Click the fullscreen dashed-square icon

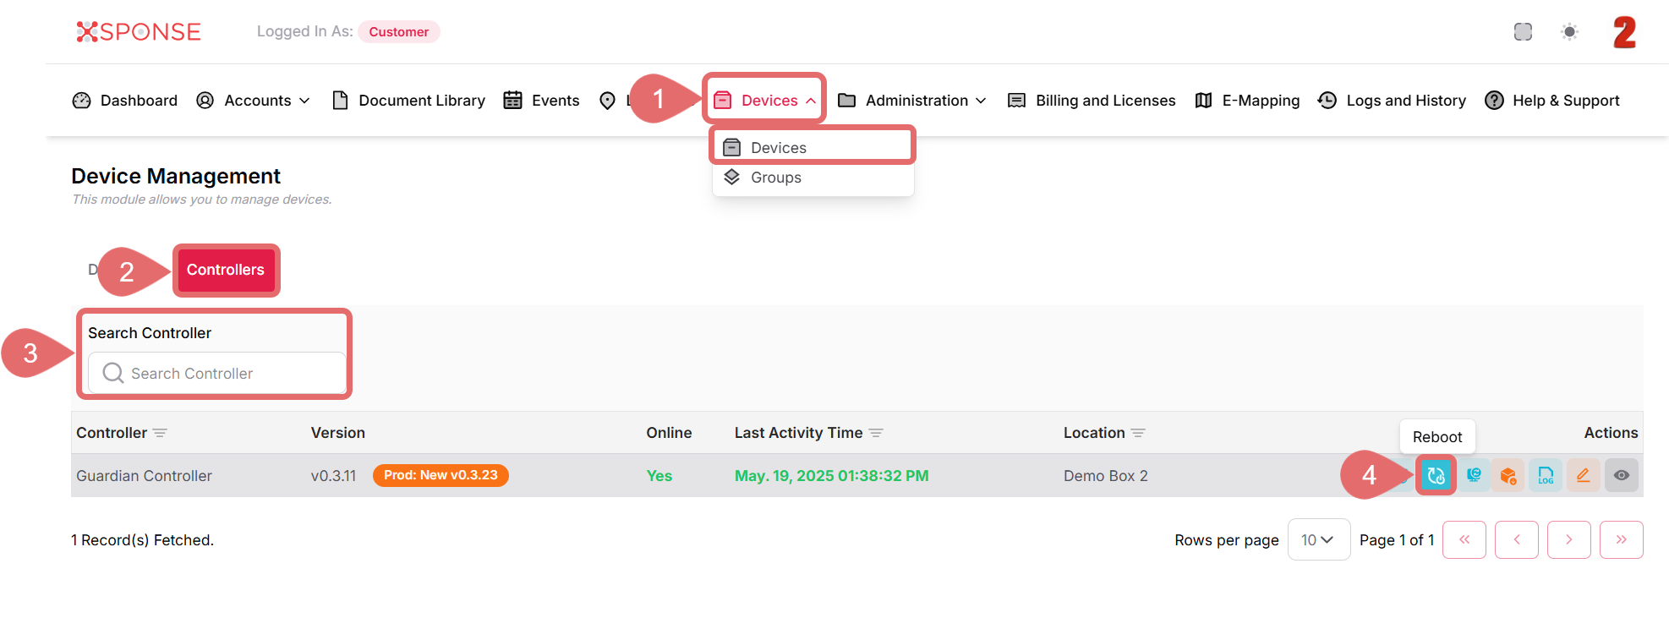(1523, 32)
